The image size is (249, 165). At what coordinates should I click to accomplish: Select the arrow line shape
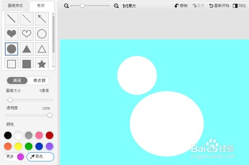click(42, 19)
